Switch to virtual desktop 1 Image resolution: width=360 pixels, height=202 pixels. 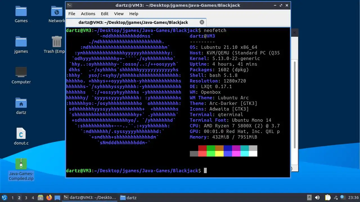pyautogui.click(x=12, y=198)
